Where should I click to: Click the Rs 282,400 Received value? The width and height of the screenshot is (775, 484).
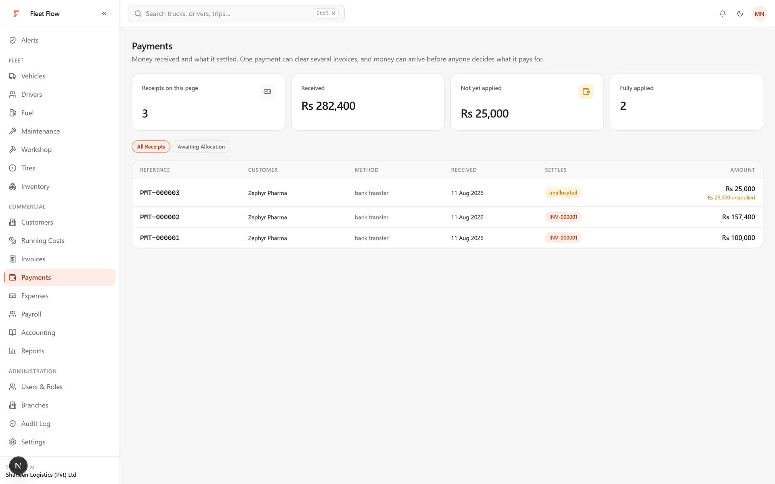[328, 106]
